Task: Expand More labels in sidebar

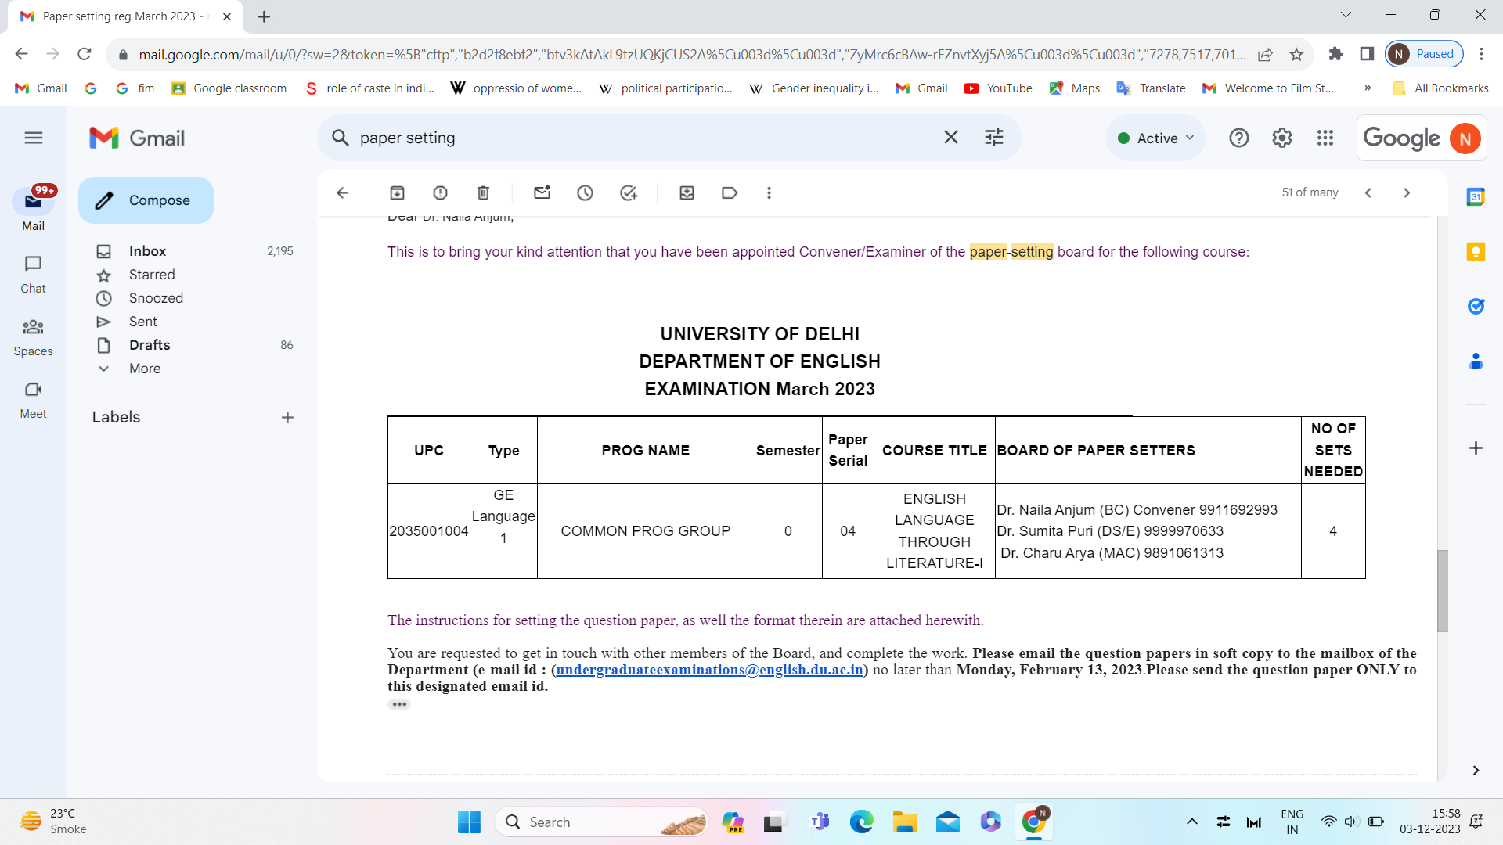Action: 145,369
